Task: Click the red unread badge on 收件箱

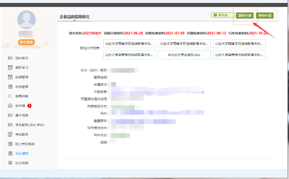Action: [30, 106]
